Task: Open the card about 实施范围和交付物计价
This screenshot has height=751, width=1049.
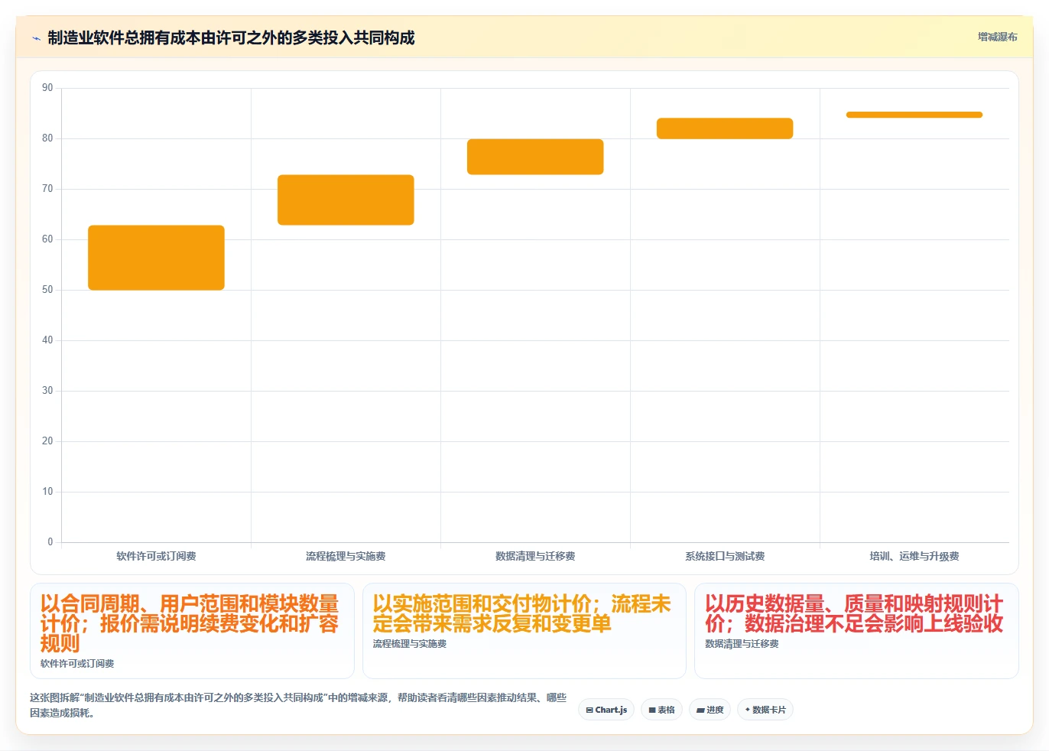Action: pyautogui.click(x=524, y=631)
